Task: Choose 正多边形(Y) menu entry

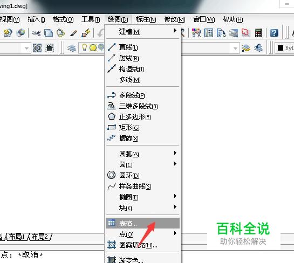Action: (x=143, y=117)
